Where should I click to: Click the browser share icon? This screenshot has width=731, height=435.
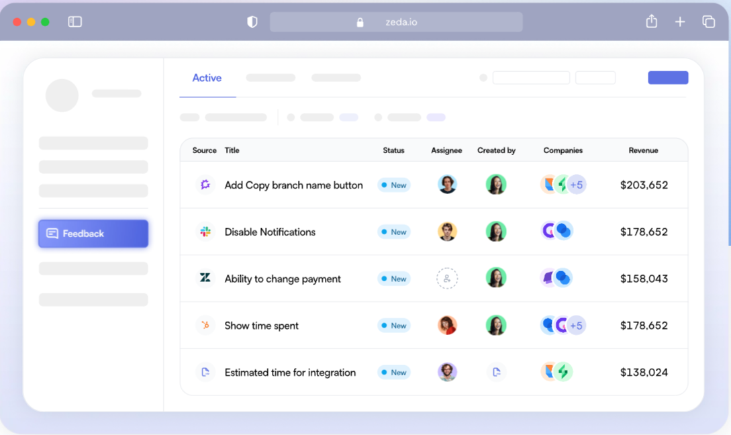tap(651, 21)
